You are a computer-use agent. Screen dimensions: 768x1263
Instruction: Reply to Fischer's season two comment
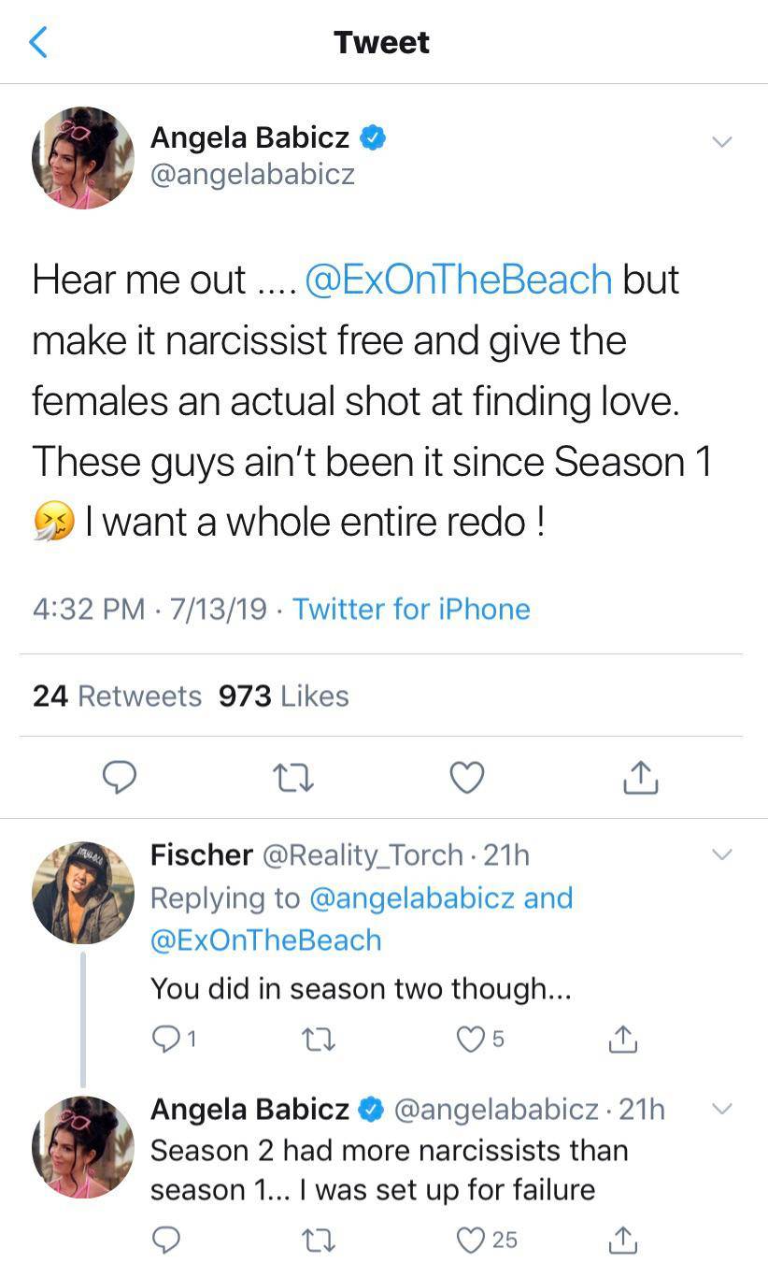click(165, 1040)
